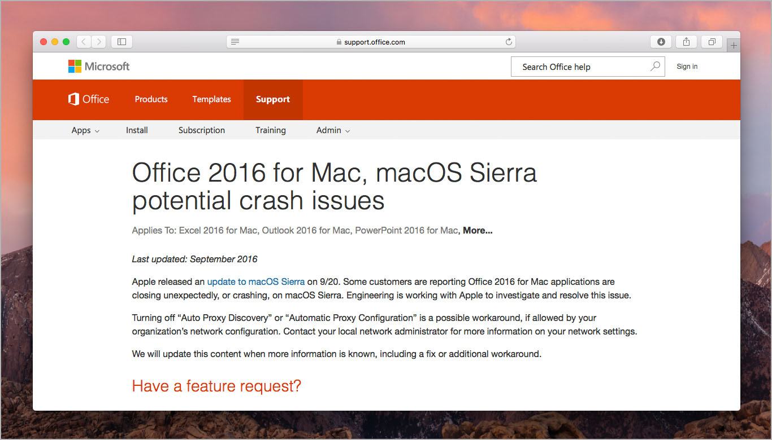Screen dimensions: 772x440
Task: Click the Office logo in orange bar
Action: (89, 99)
